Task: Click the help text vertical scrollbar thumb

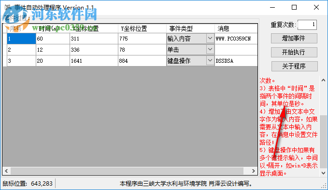Action: click(323, 142)
